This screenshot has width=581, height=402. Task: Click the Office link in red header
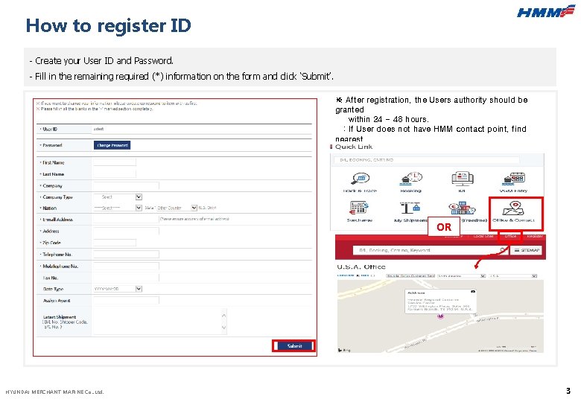coord(510,236)
